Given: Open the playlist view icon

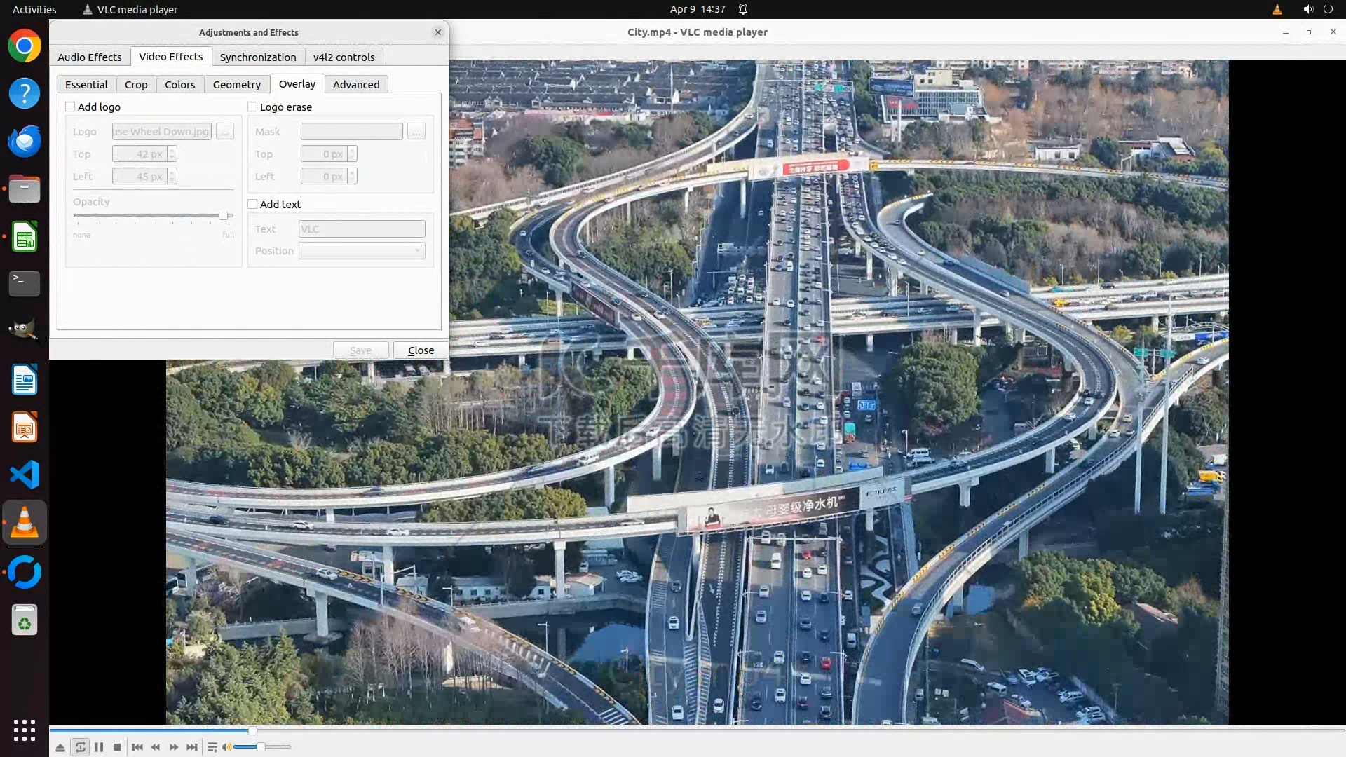Looking at the screenshot, I should click(212, 747).
